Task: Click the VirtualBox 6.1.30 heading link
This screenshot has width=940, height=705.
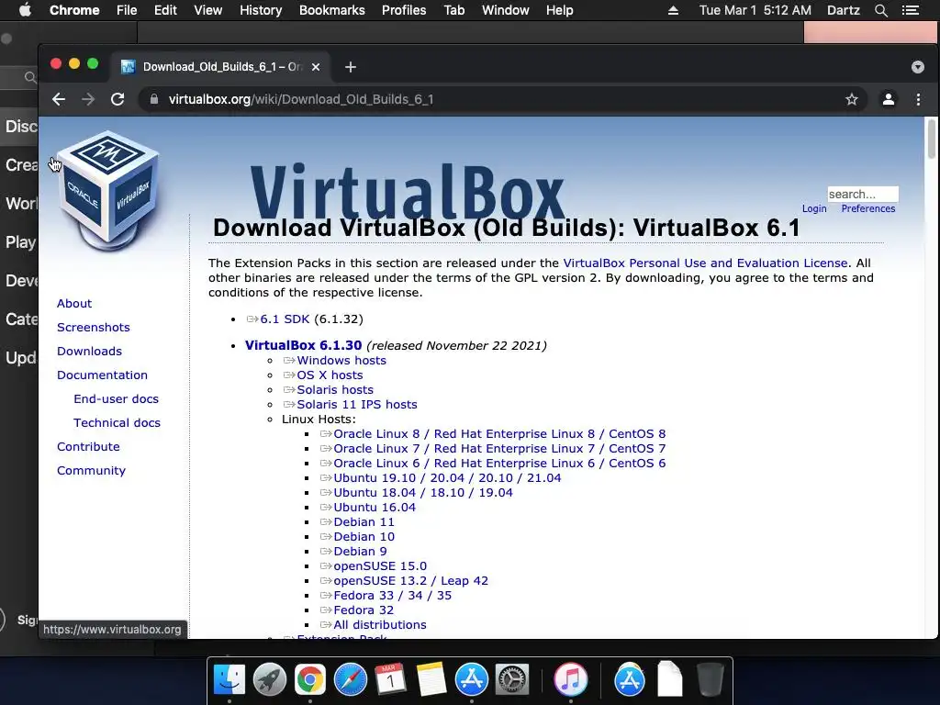Action: click(x=303, y=345)
